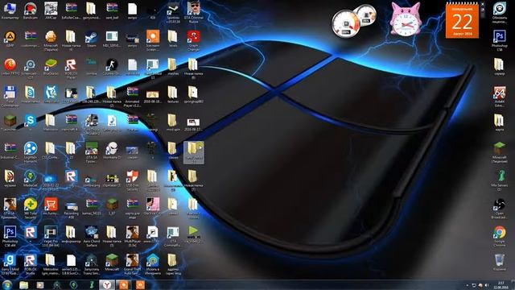Screen dimensions: 515x290
Task: Launch the Photoshop CS6 x64 shortcut
Action: point(10,236)
